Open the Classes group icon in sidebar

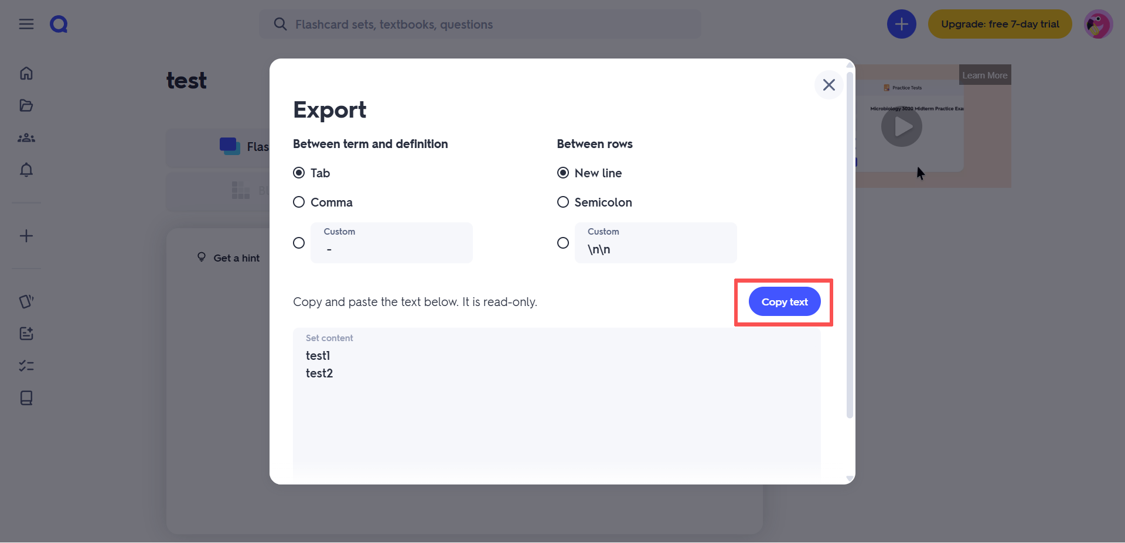point(26,138)
